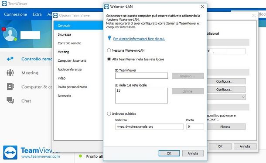Open the Connessione menu
Image resolution: width=266 pixels, height=163 pixels.
pos(15,14)
